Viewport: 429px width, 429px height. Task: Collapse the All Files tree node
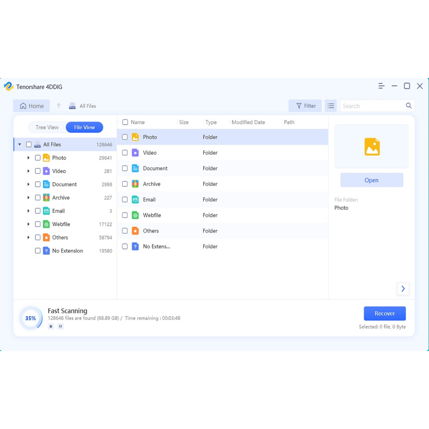point(20,145)
